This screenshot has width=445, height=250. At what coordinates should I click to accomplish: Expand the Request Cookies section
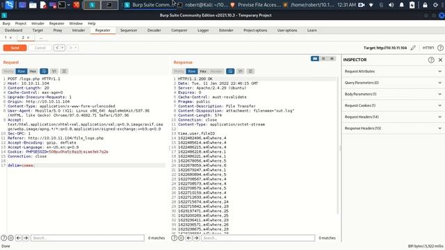coord(394,106)
